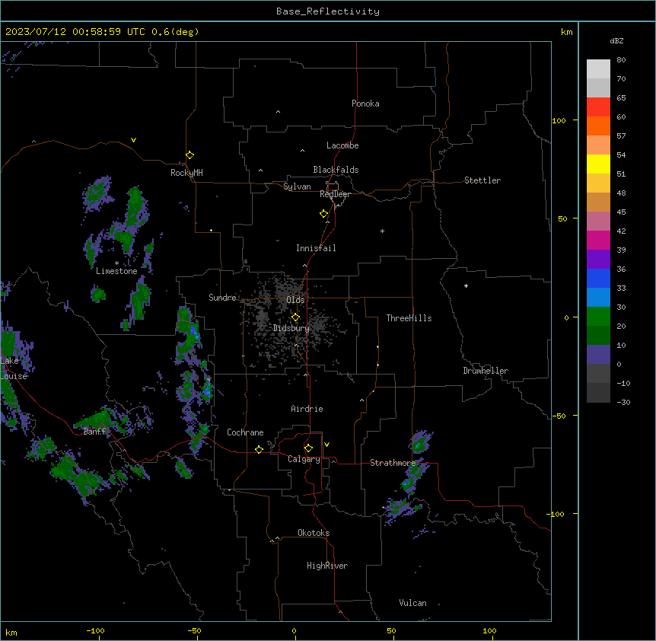Screen dimensions: 656x641
Task: Click the radar echo north of Strathmore
Action: [x=420, y=442]
